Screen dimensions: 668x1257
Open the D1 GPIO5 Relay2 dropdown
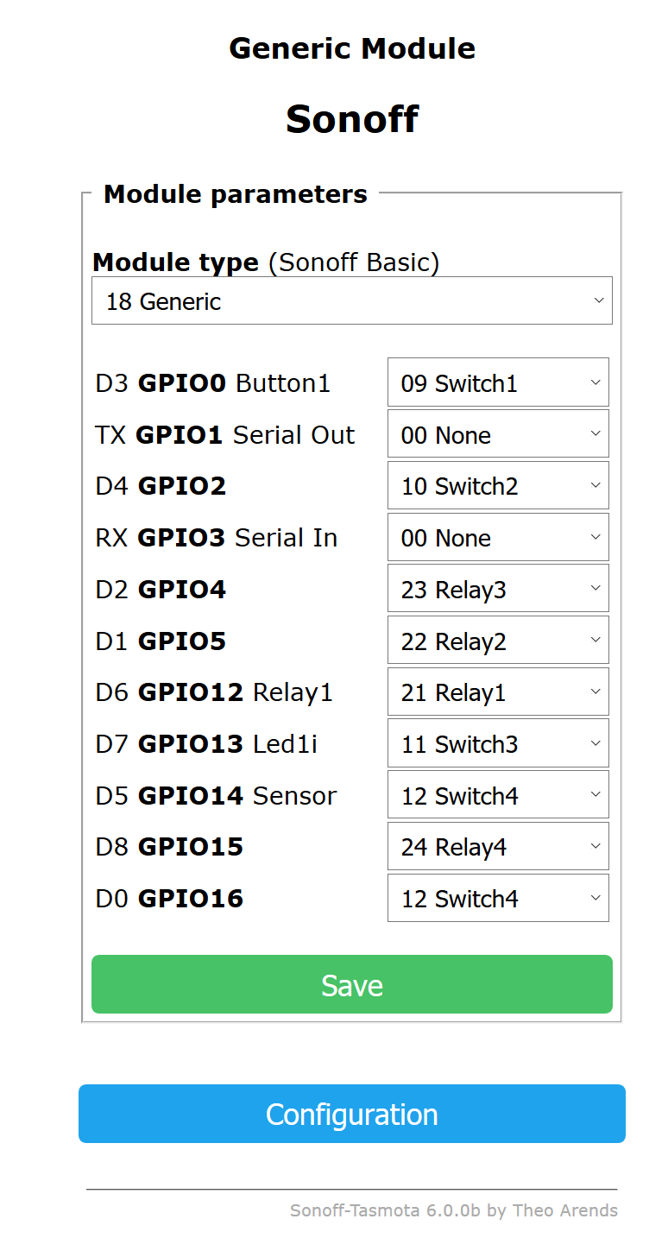coord(497,640)
